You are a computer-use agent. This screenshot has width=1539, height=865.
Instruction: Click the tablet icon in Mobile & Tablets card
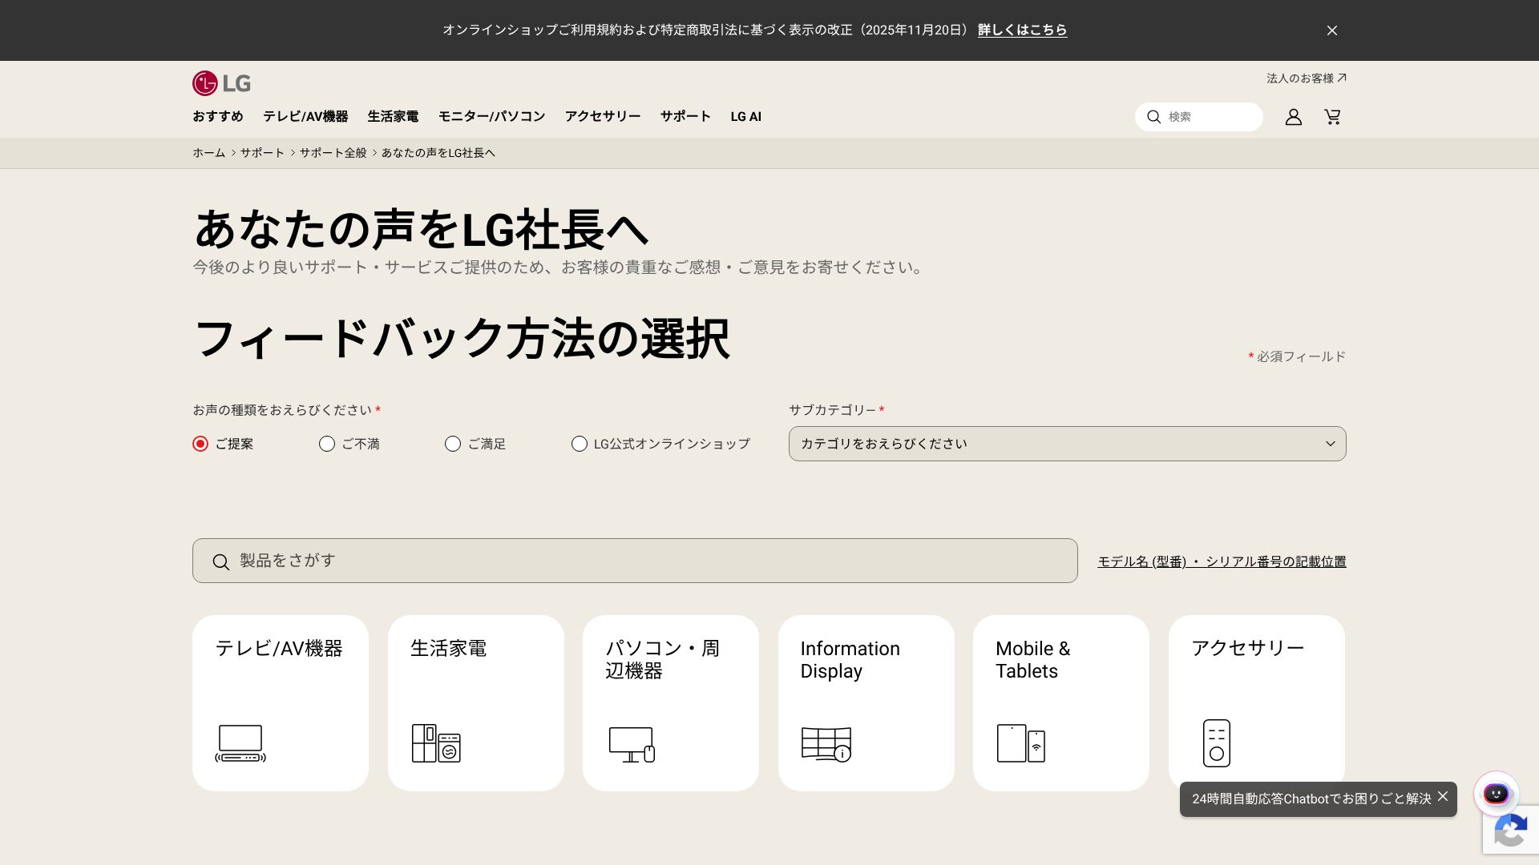(1021, 743)
